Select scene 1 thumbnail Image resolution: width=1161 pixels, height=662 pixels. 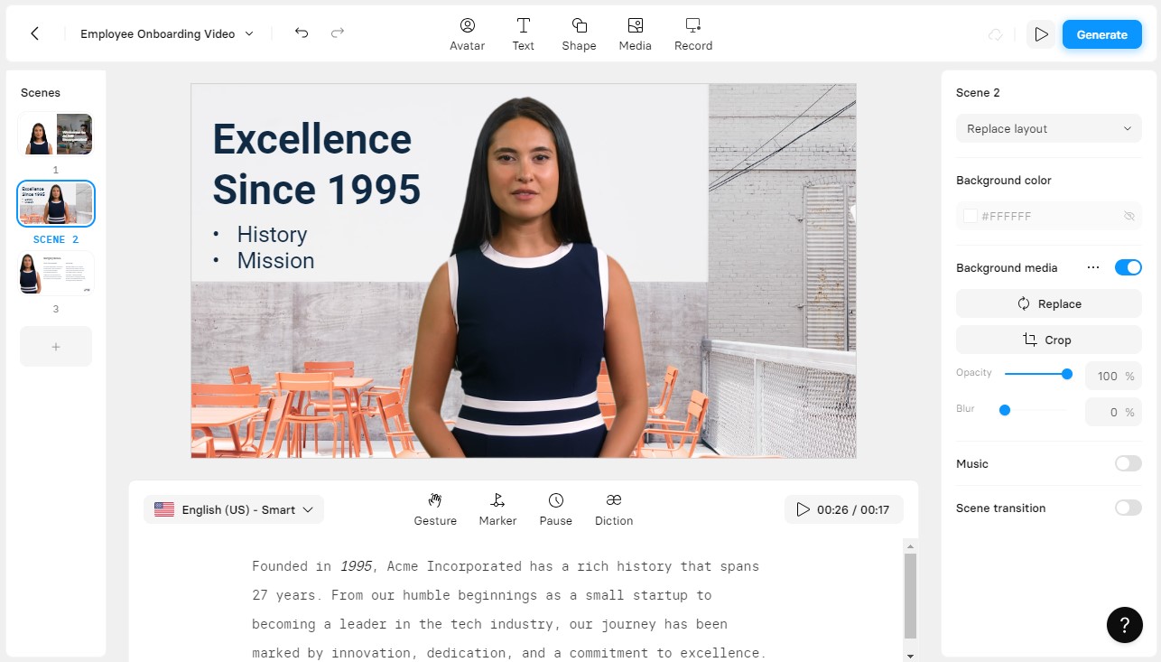coord(55,135)
